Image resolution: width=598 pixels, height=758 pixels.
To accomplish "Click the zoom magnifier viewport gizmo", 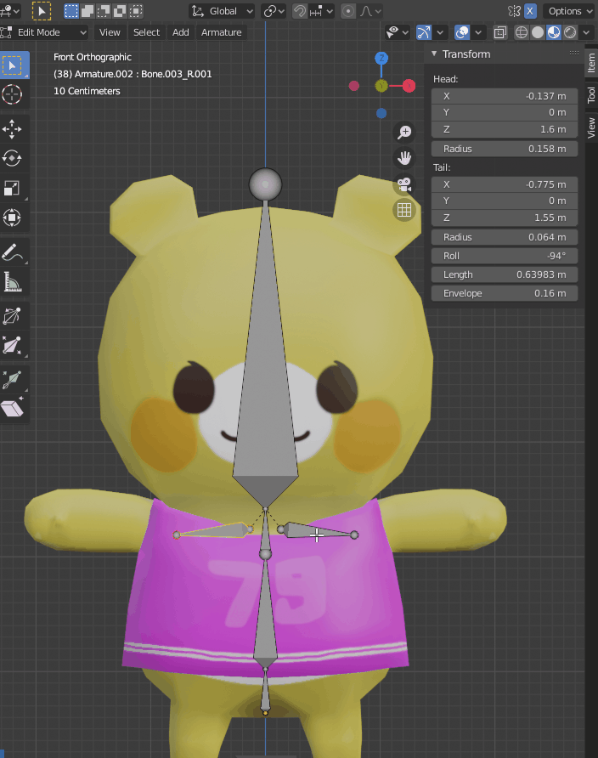I will 404,132.
